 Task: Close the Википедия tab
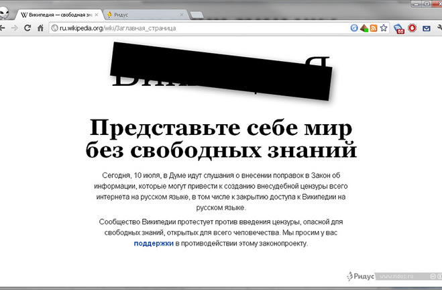point(97,15)
